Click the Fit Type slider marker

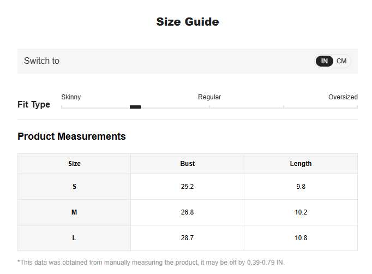coord(135,107)
